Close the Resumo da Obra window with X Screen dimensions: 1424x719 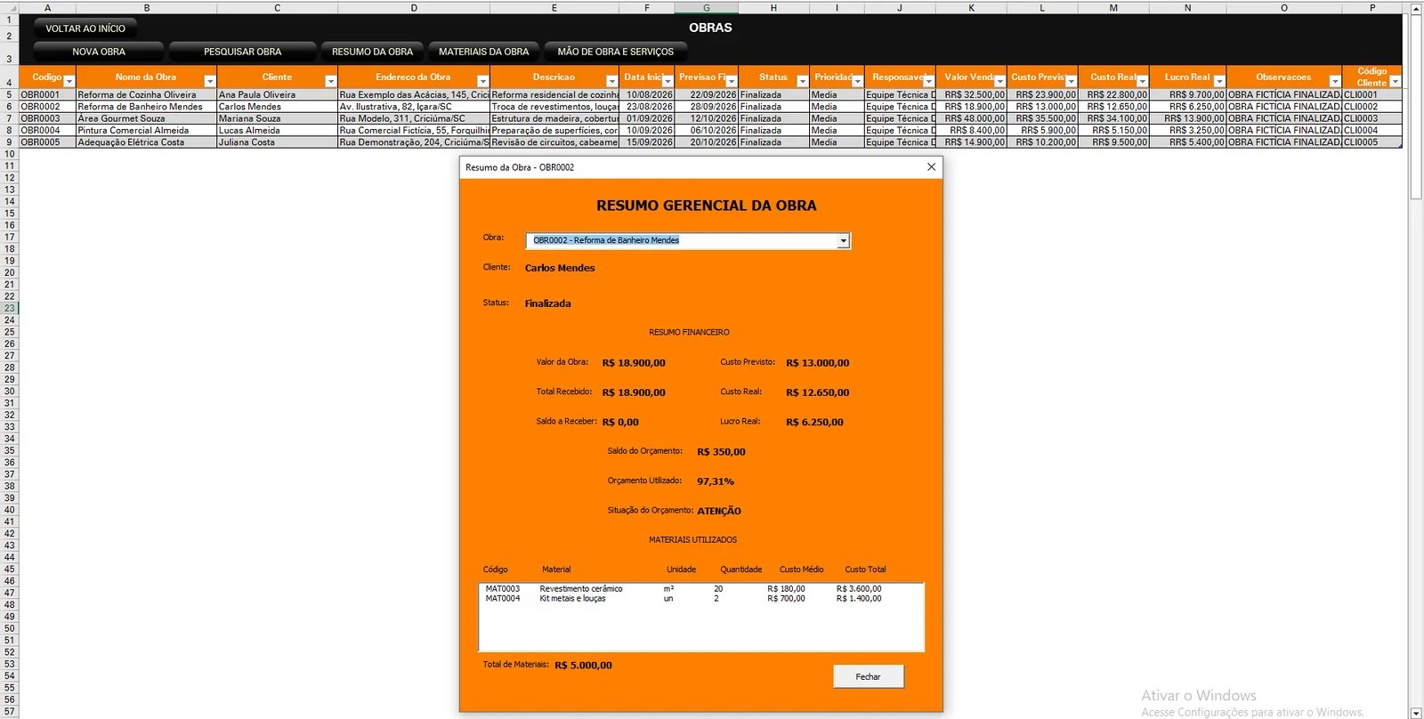tap(931, 167)
